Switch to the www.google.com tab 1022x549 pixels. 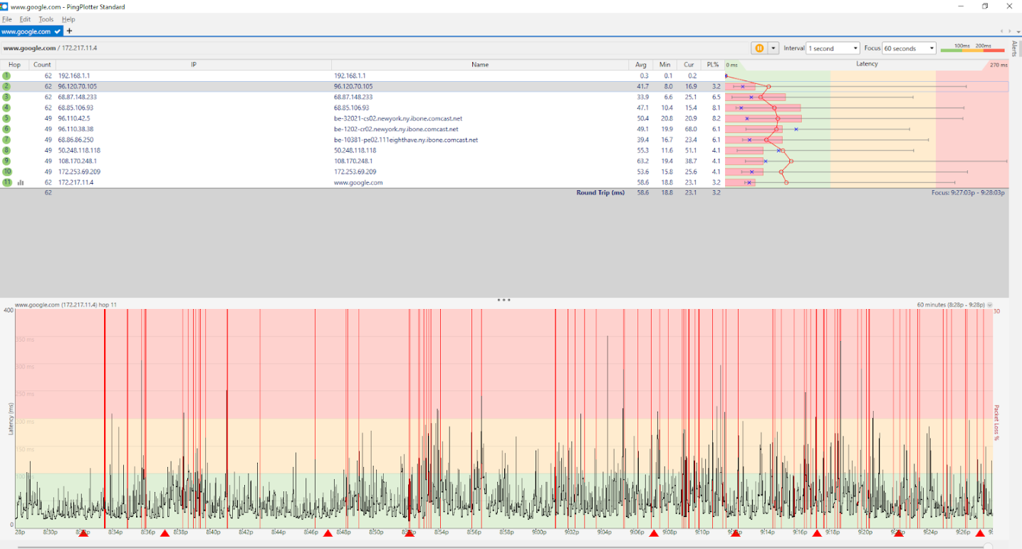click(x=26, y=31)
